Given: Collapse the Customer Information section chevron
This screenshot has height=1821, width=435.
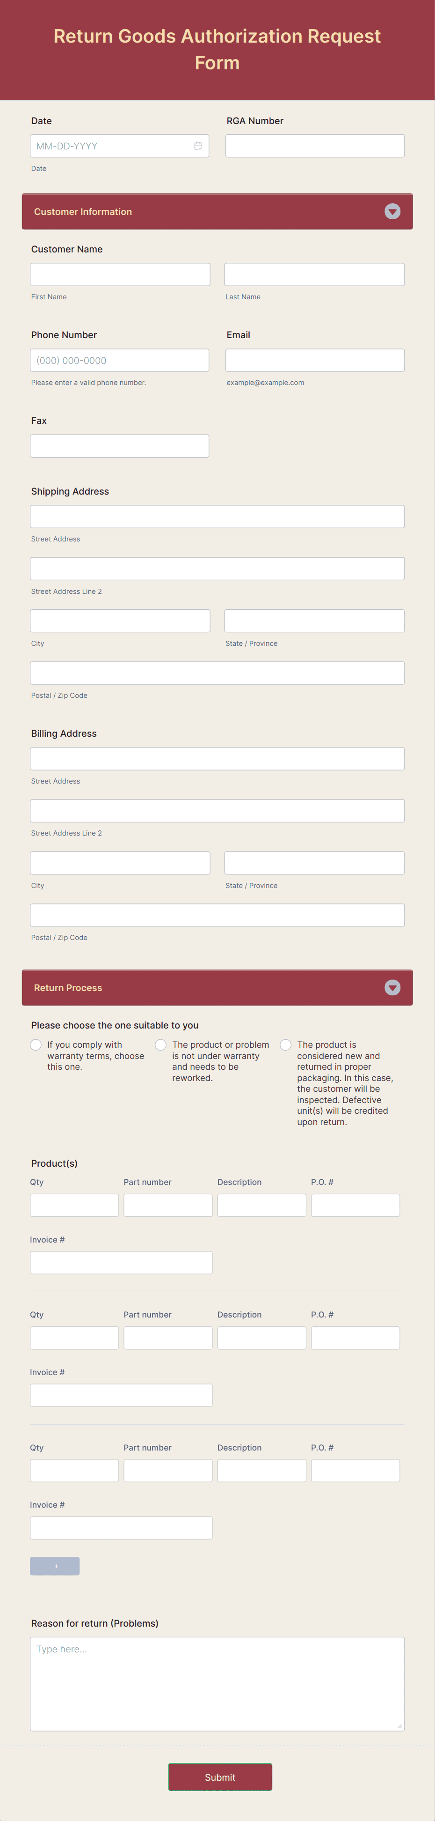Looking at the screenshot, I should pos(392,211).
